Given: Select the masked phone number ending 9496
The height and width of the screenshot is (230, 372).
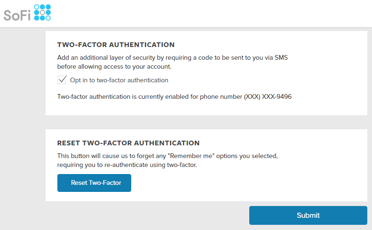Looking at the screenshot, I should click(268, 96).
